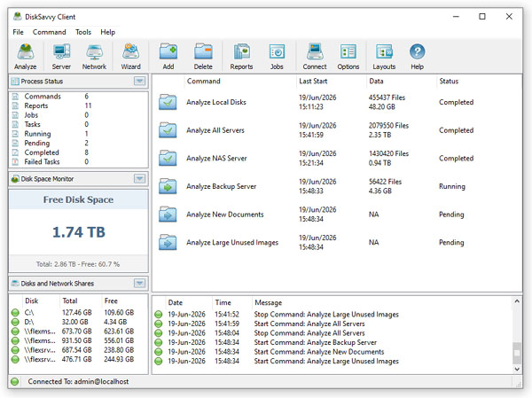The image size is (532, 398).
Task: Launch the Wizard toolbar icon
Action: pyautogui.click(x=131, y=57)
